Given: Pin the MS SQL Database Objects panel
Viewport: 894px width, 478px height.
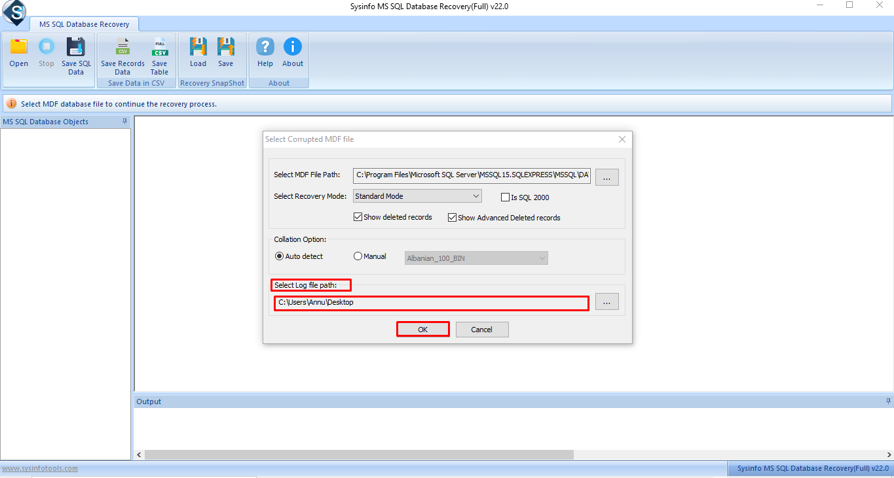Looking at the screenshot, I should point(125,122).
